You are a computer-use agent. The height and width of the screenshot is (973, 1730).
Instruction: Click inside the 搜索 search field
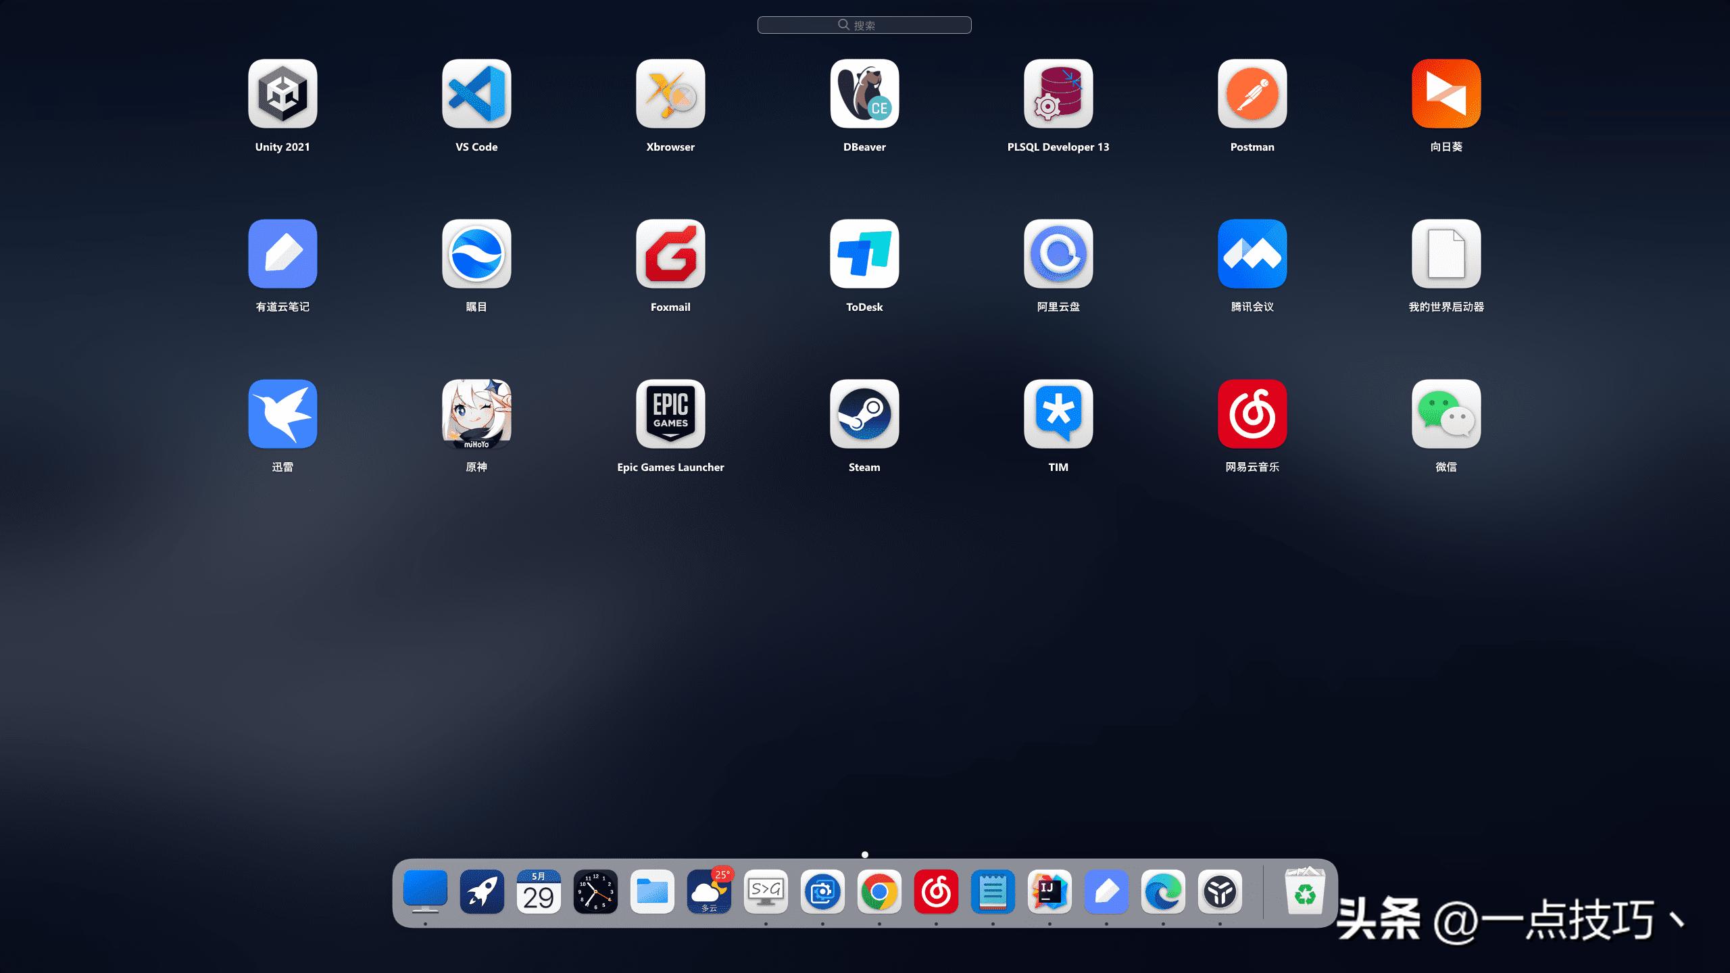pyautogui.click(x=864, y=24)
